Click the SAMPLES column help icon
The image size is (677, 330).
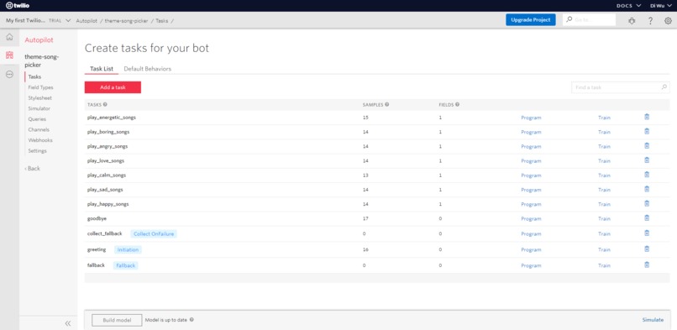pos(387,104)
